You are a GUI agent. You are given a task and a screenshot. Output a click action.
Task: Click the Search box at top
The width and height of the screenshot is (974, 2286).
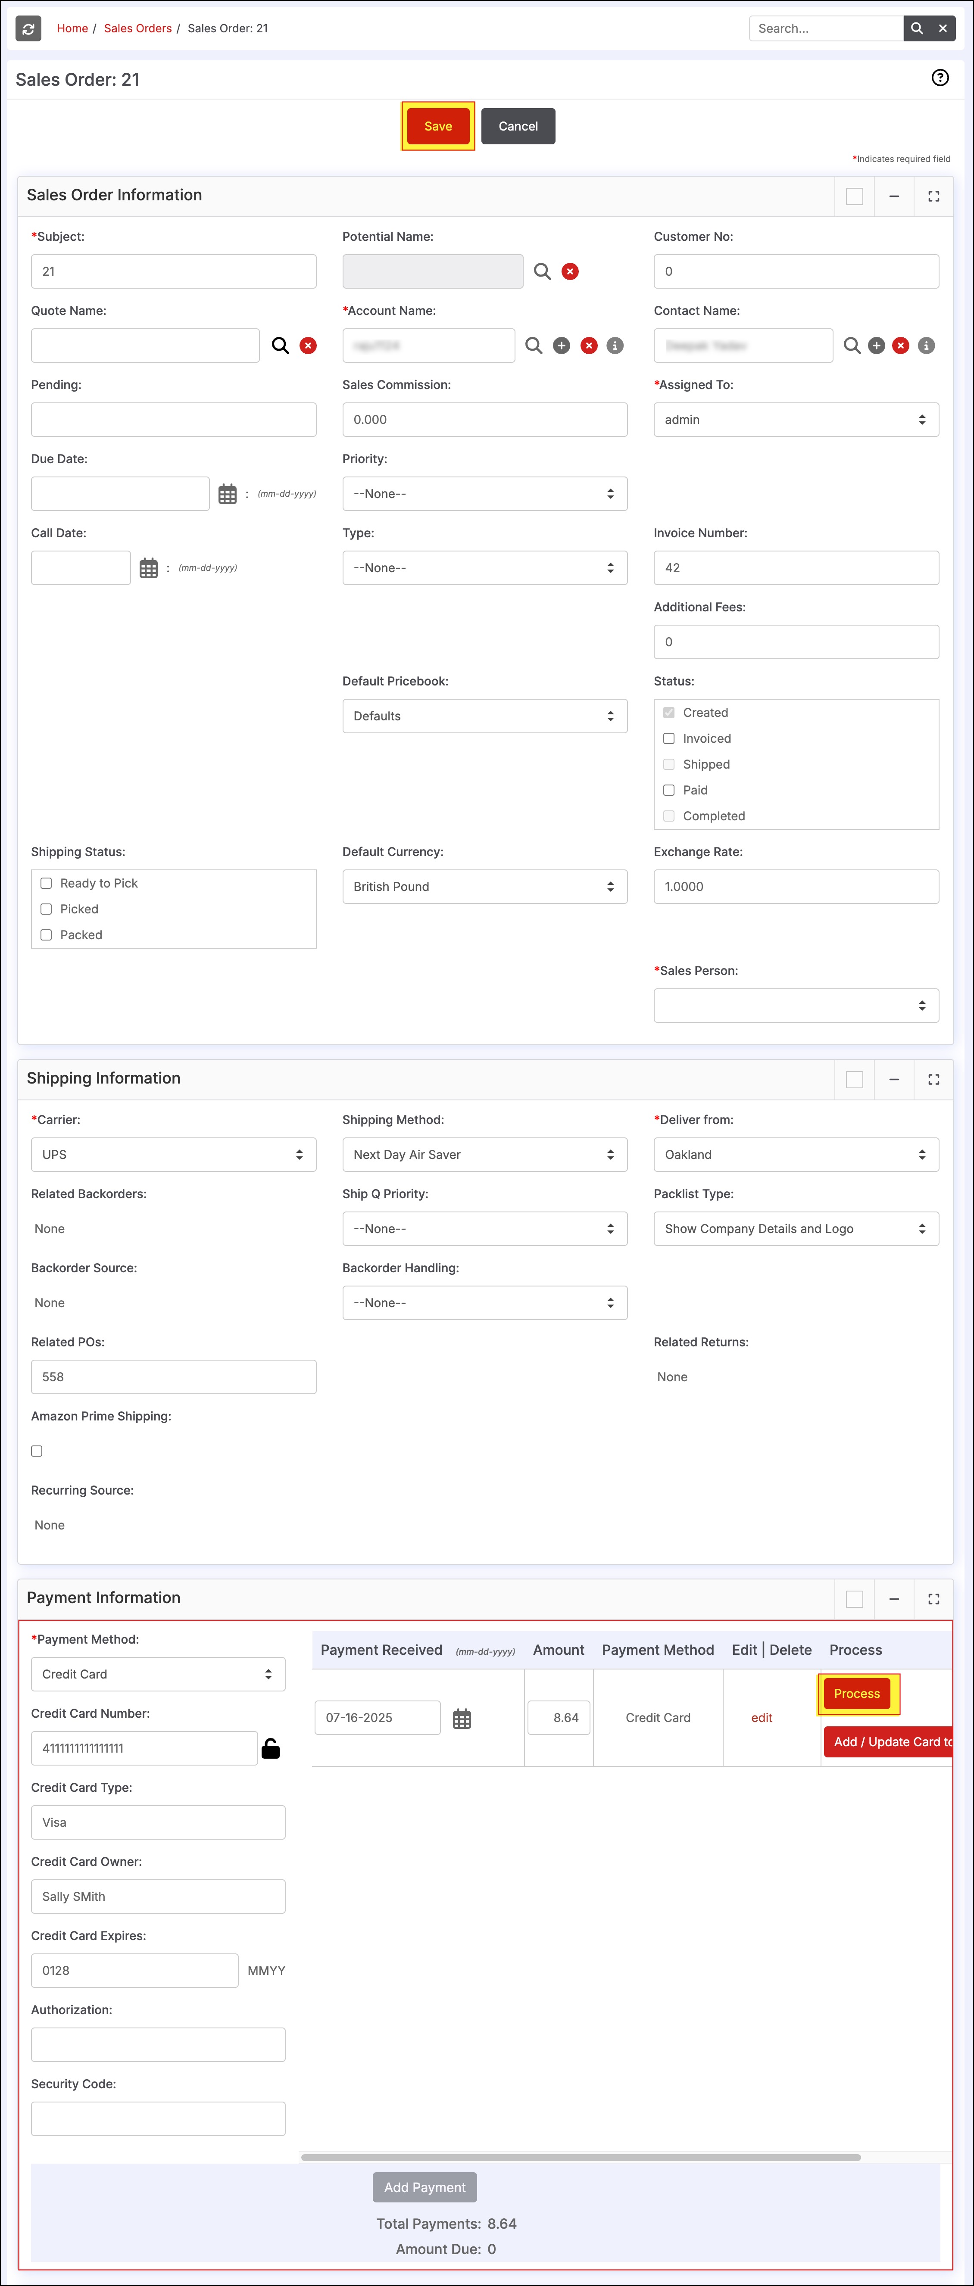pyautogui.click(x=826, y=28)
